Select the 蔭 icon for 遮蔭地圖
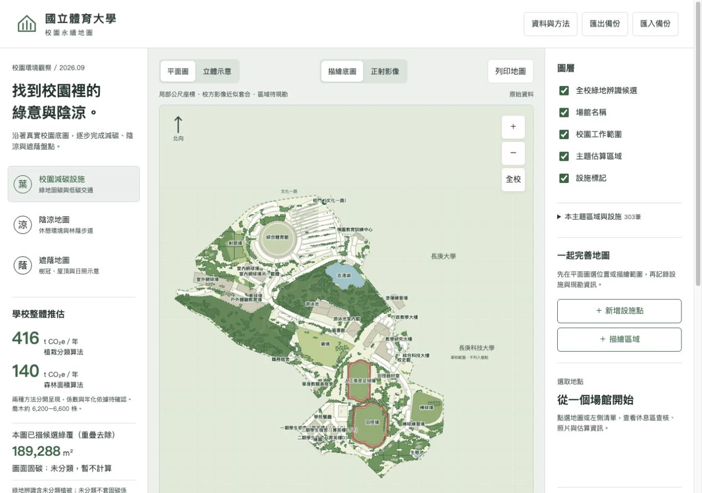Screen dimensions: 702x493 [23, 265]
